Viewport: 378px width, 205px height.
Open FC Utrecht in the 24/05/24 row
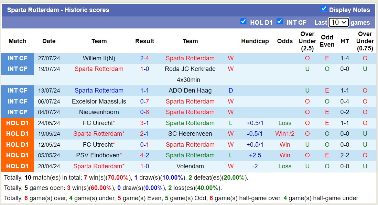pyautogui.click(x=97, y=123)
